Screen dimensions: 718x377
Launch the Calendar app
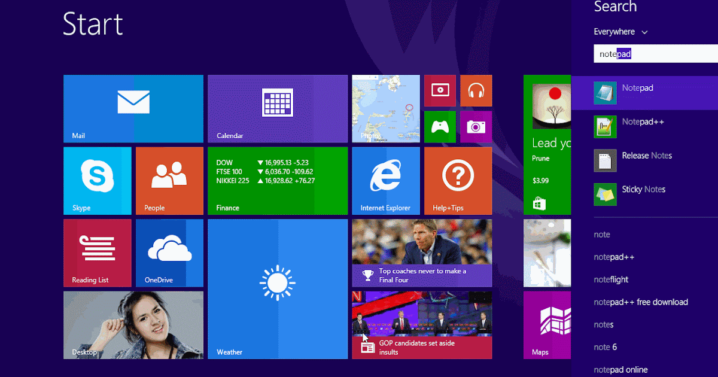[277, 109]
